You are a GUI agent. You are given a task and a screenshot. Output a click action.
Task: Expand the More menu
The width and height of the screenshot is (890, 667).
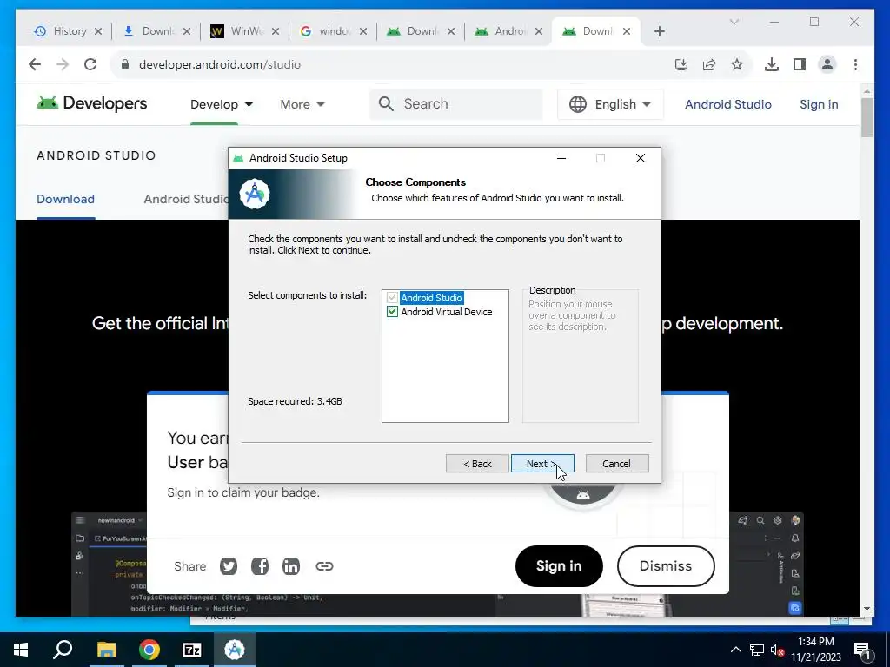pos(302,104)
